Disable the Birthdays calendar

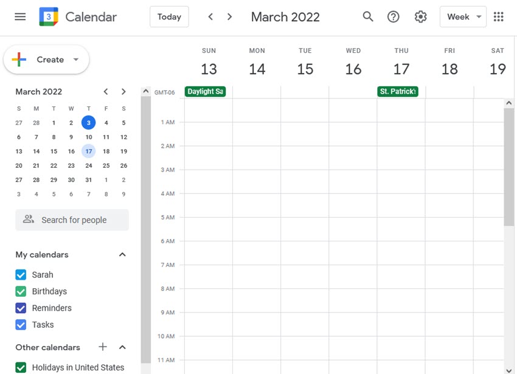point(19,291)
